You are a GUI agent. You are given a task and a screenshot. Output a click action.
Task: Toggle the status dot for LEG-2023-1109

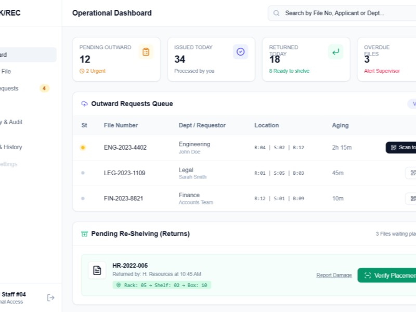pyautogui.click(x=83, y=173)
